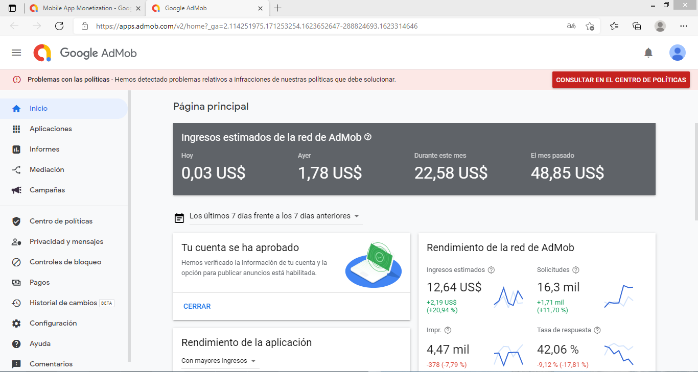The height and width of the screenshot is (372, 698).
Task: Click the 1,78 US$ yesterday value
Action: click(330, 173)
